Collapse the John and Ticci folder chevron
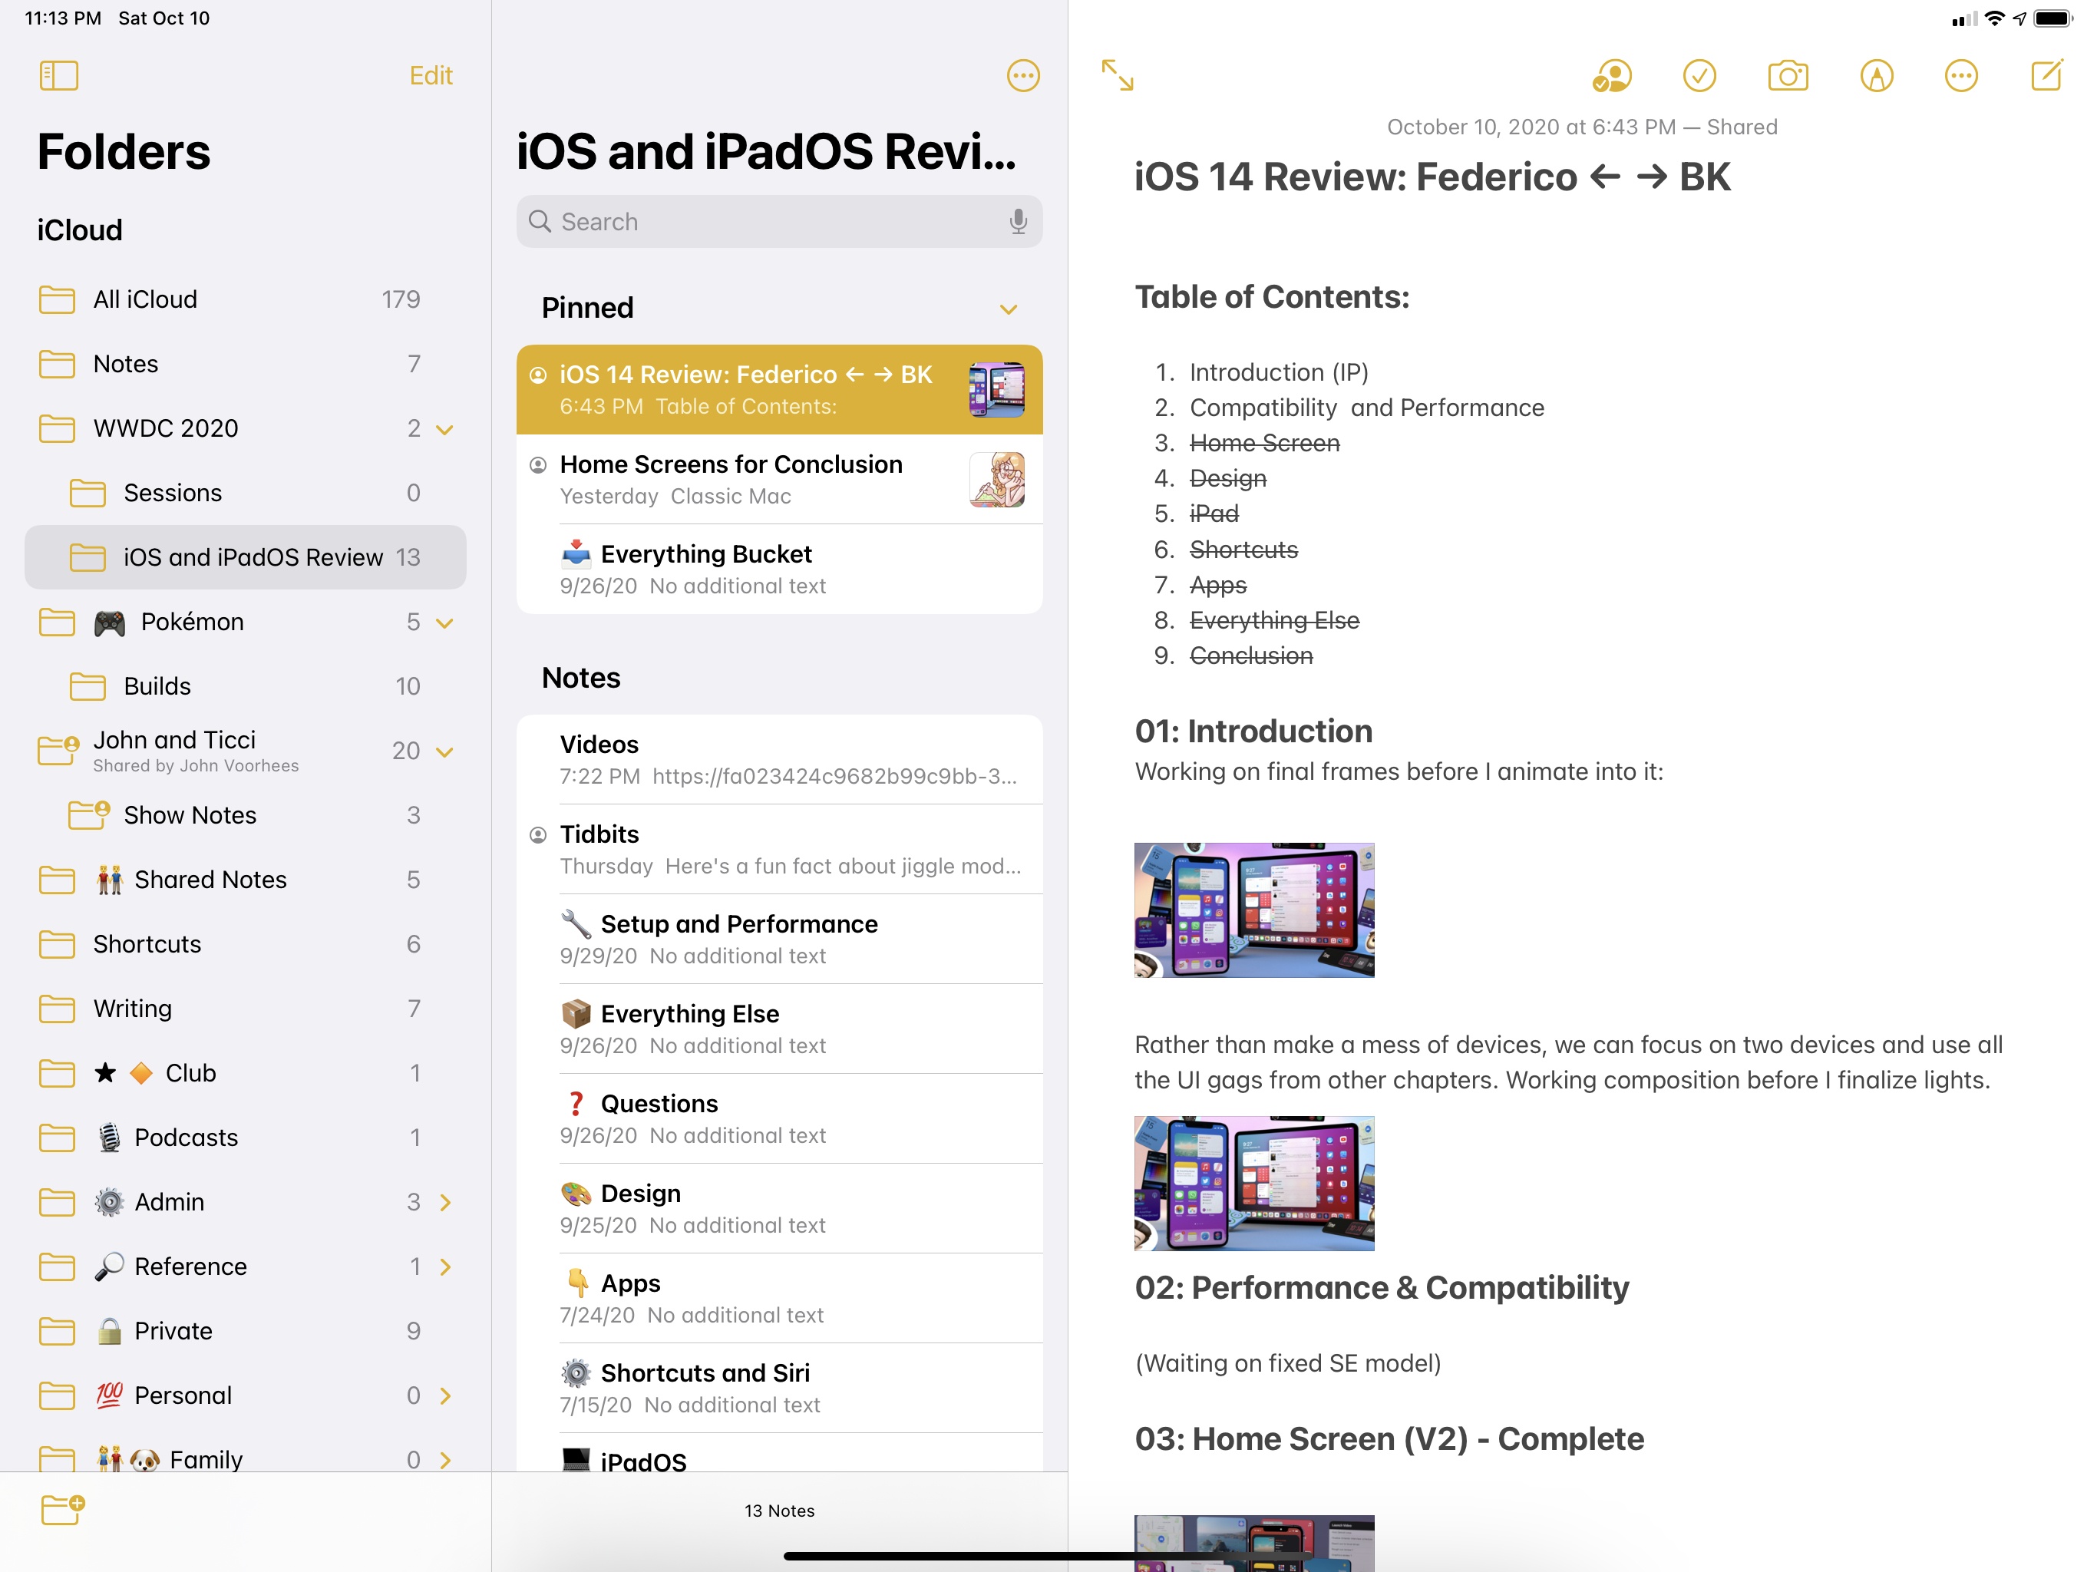This screenshot has height=1572, width=2097. click(x=444, y=752)
